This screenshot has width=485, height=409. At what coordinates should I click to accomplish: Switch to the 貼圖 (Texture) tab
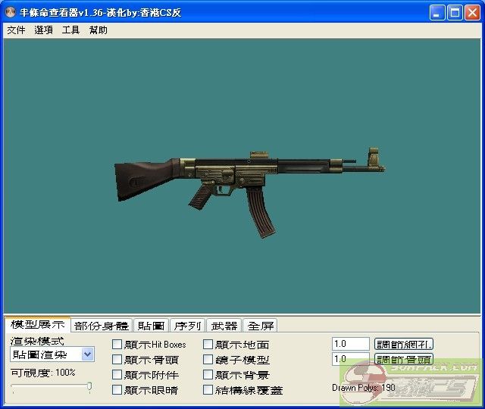[150, 326]
